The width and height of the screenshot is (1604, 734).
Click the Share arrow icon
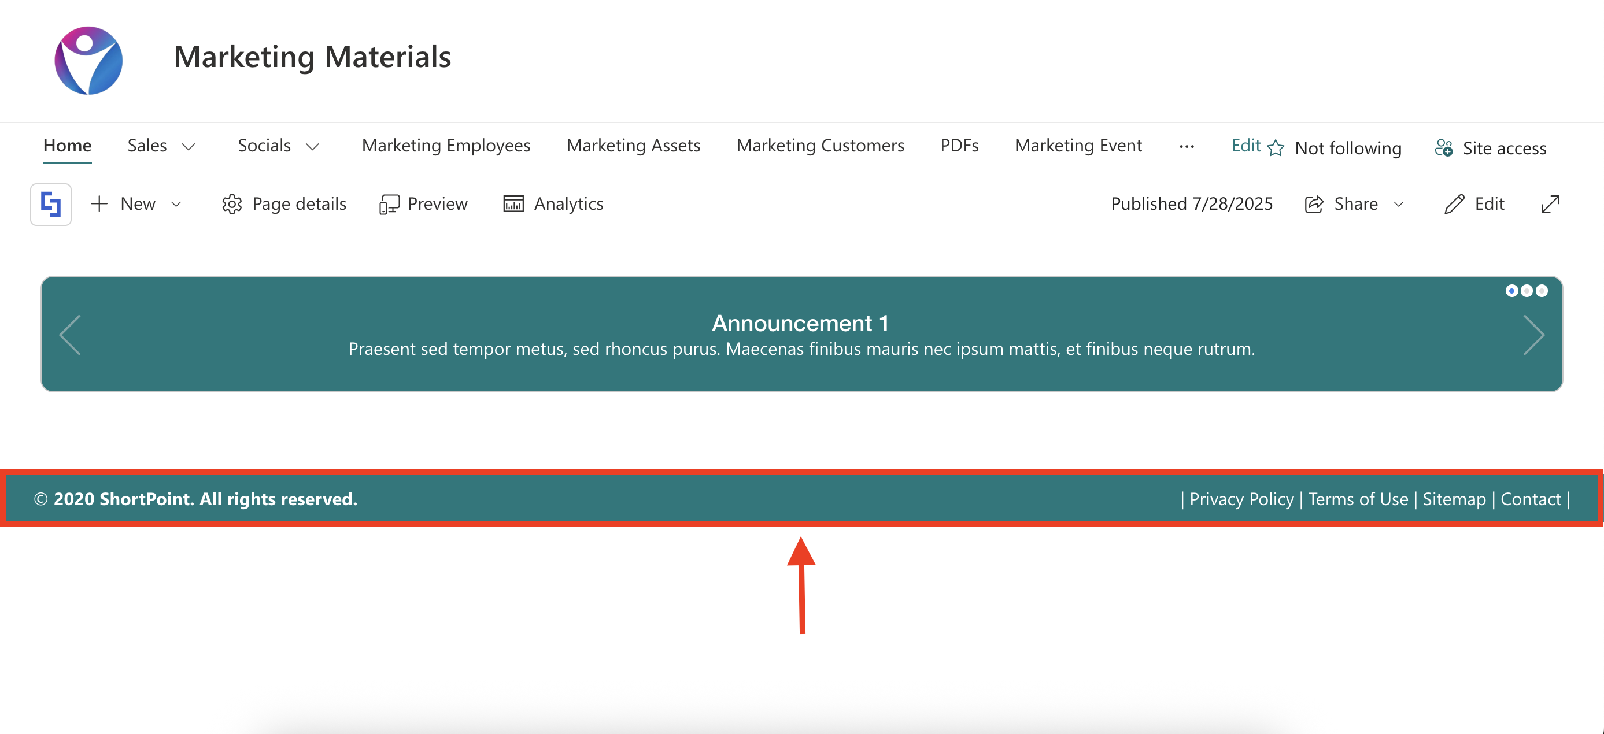(x=1314, y=204)
